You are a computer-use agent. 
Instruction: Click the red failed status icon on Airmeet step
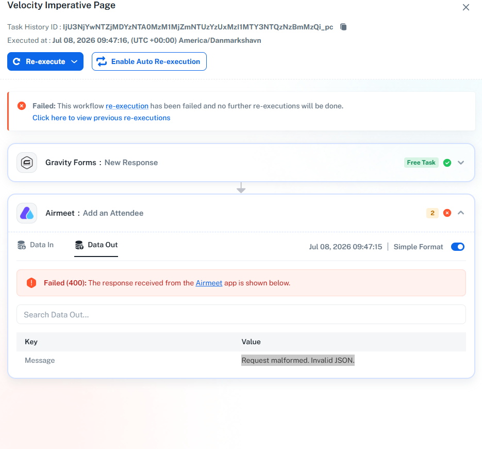point(447,213)
